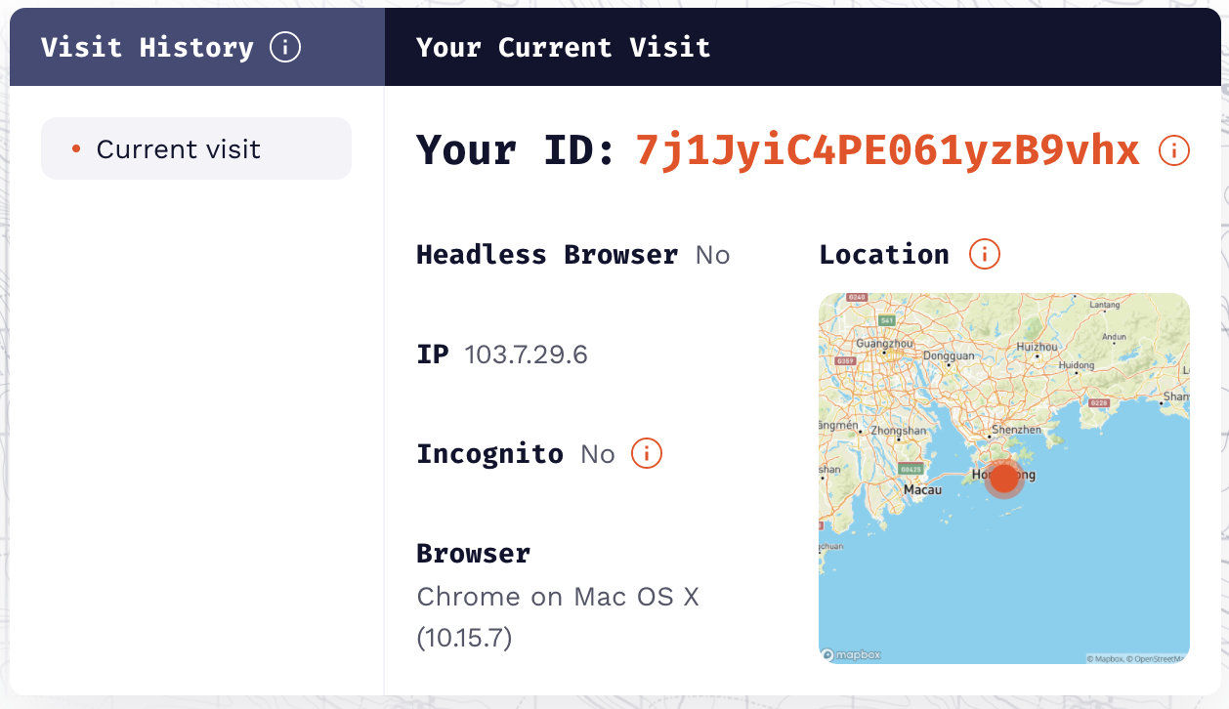Open the © OpenStreetMap attribution link
Image resolution: width=1229 pixels, height=709 pixels.
pos(1158,658)
